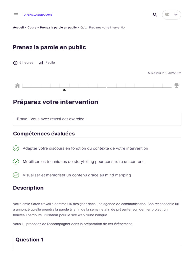This screenshot has height=259, width=194.
Task: Click checkmark beside Adapter votre discours
Action: tap(16, 148)
